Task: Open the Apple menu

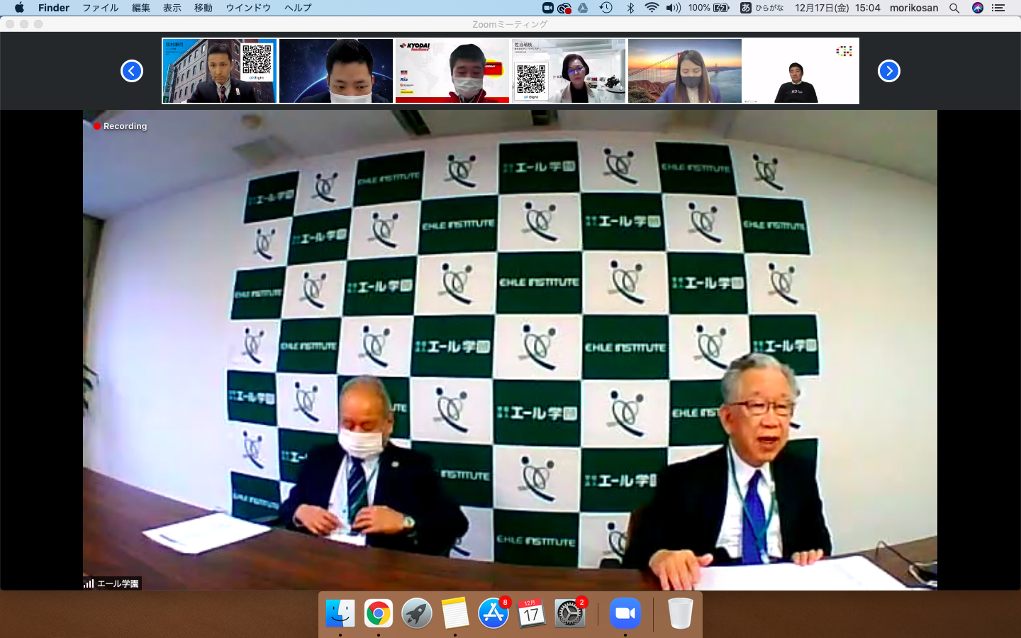Action: 19,8
